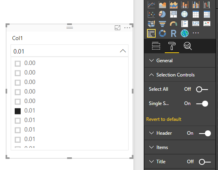The image size is (218, 170).
Task: Turn on the Title toggle
Action: click(x=205, y=162)
